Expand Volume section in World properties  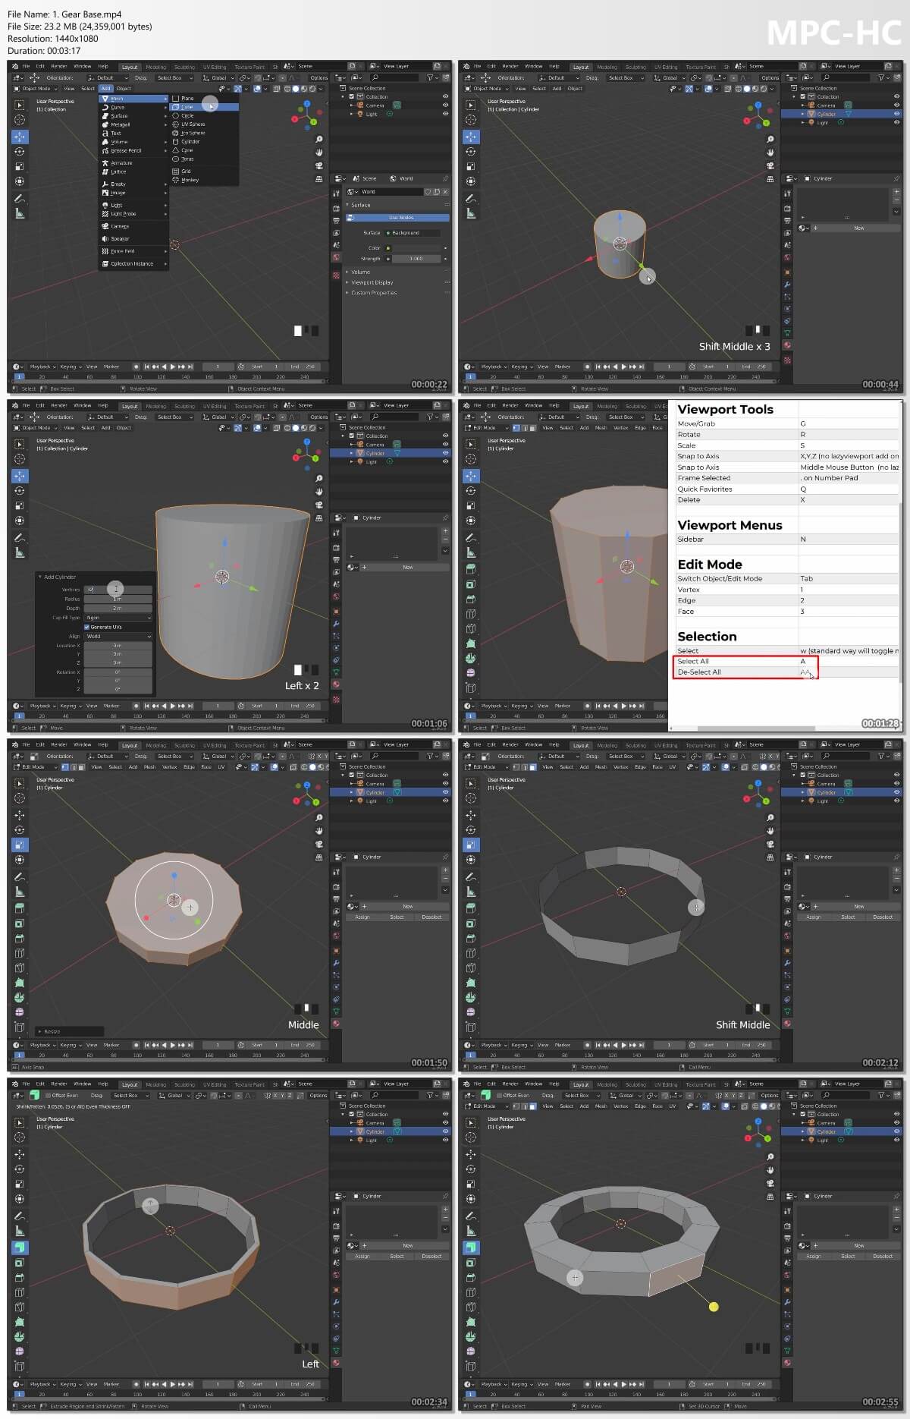click(360, 272)
